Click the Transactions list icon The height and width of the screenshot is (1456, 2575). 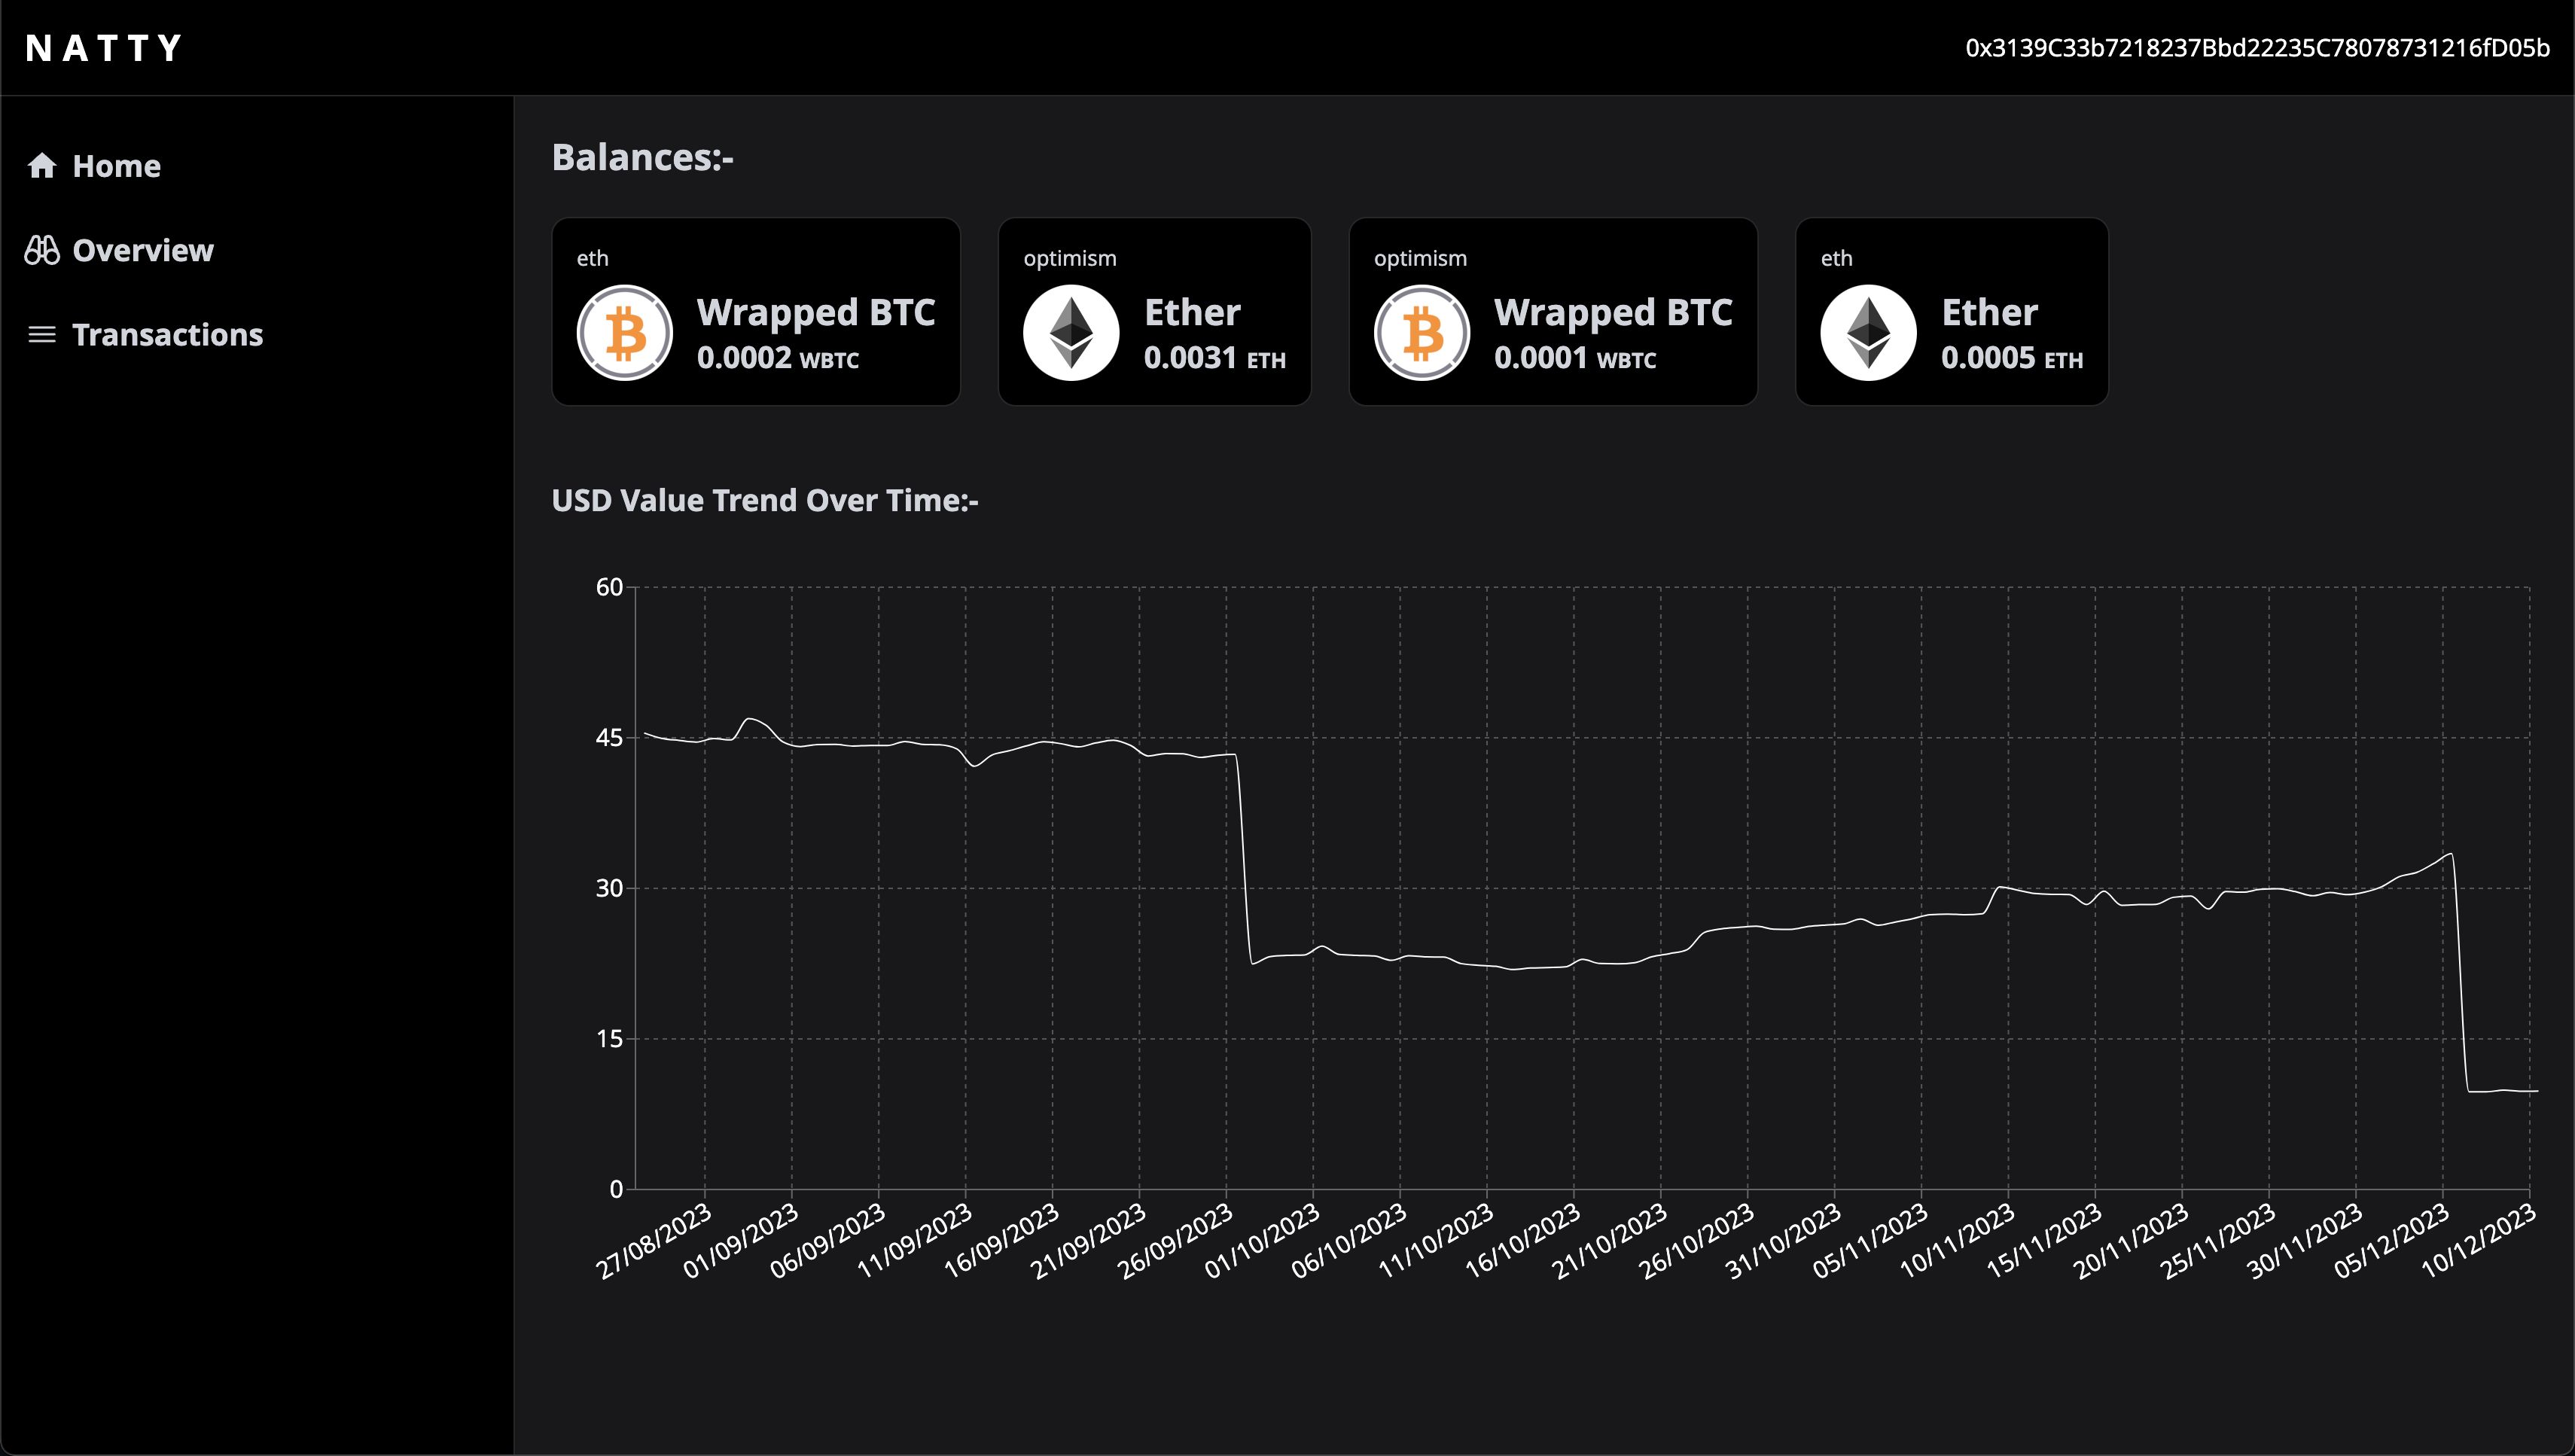click(42, 334)
